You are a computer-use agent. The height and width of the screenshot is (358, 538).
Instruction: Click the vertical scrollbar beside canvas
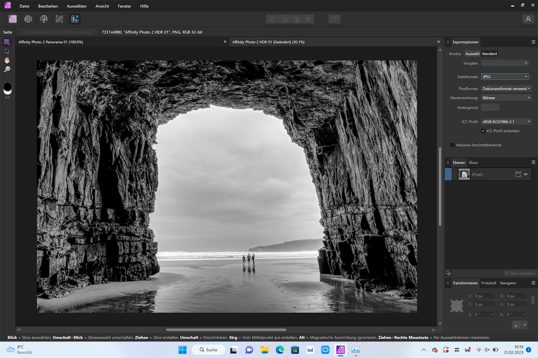(x=440, y=186)
